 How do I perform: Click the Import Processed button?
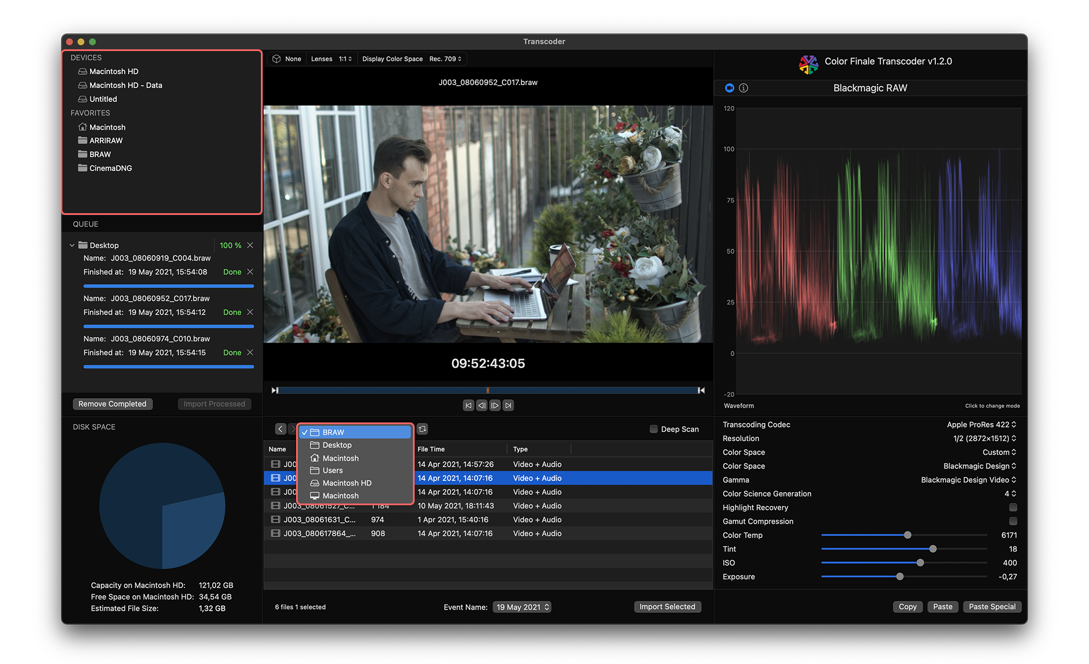tap(214, 404)
